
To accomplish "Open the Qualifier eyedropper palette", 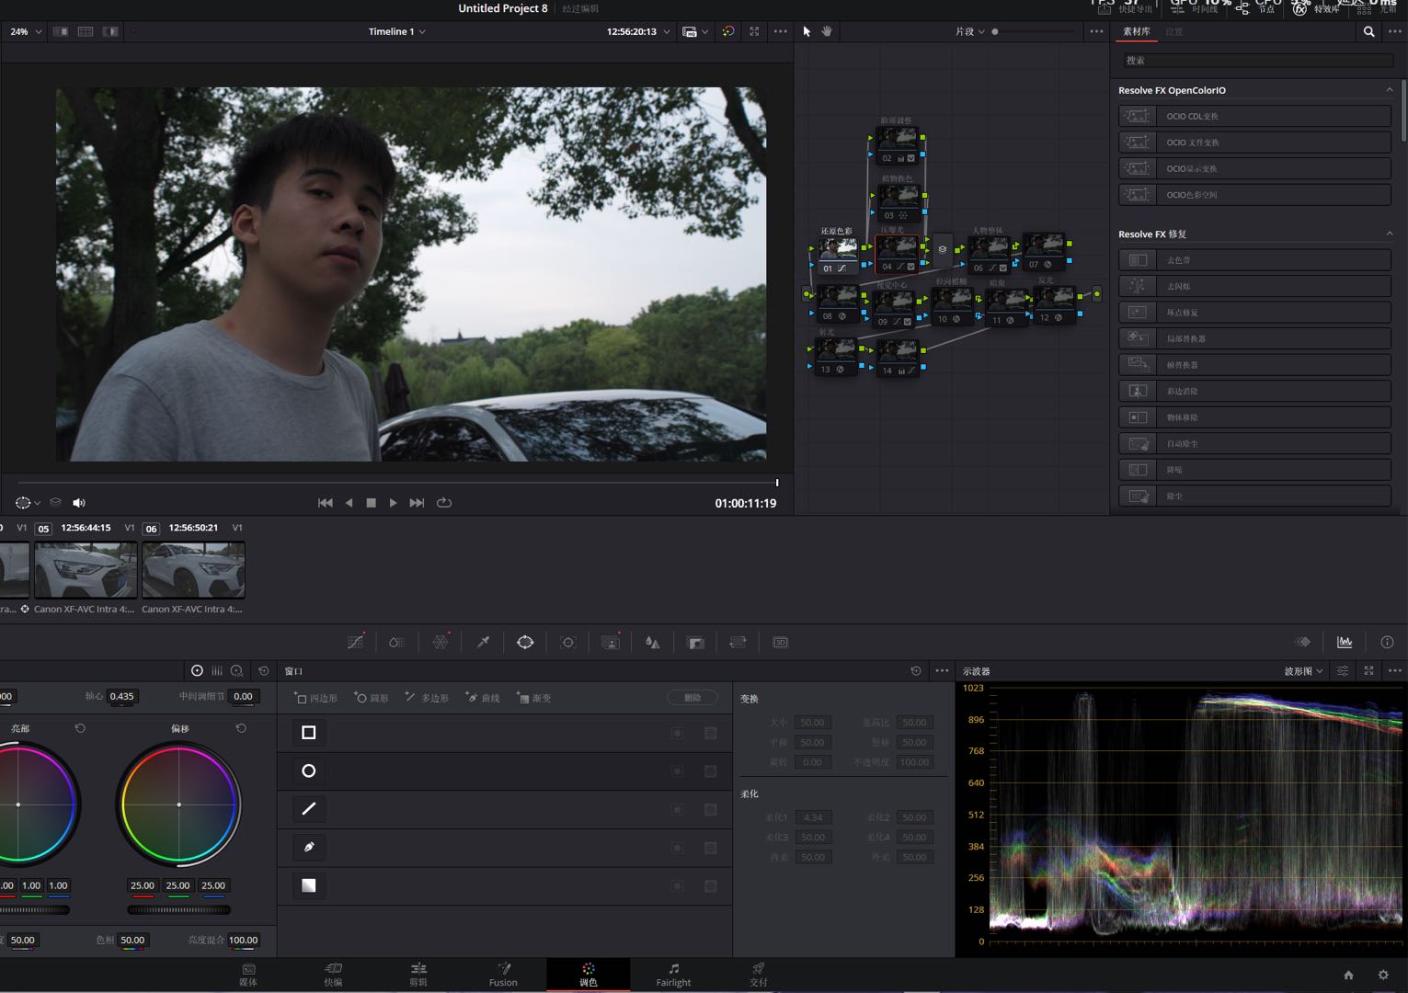I will coord(483,642).
